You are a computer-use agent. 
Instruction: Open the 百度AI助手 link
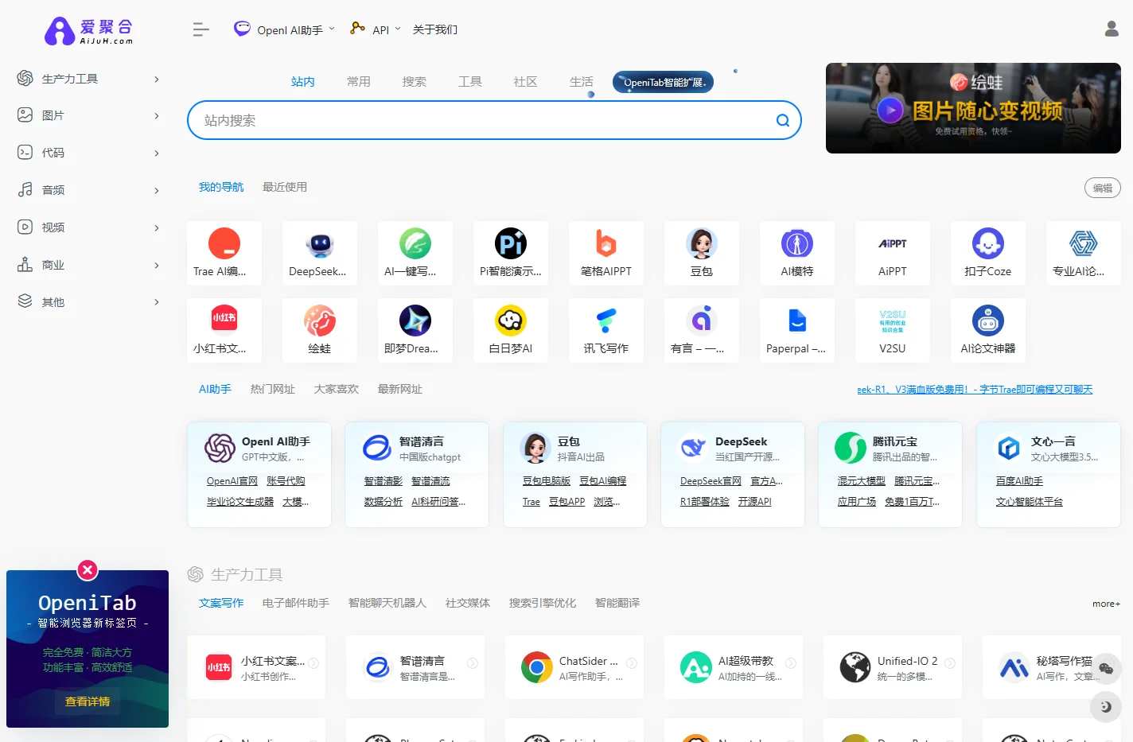pyautogui.click(x=1019, y=481)
